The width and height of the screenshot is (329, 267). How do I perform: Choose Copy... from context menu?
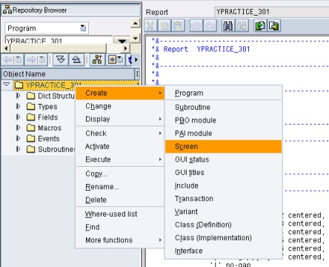click(x=120, y=174)
